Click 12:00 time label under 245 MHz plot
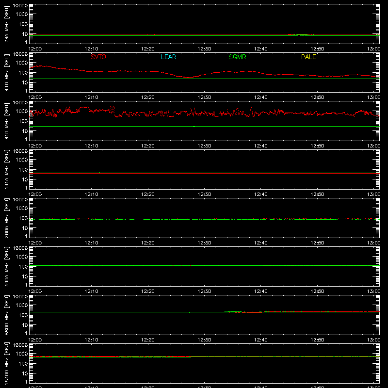This screenshot has height=388, width=388. [35, 49]
